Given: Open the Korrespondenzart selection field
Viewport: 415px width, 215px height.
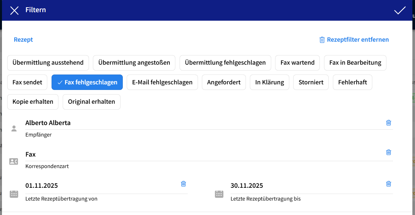Looking at the screenshot, I should [x=197, y=155].
